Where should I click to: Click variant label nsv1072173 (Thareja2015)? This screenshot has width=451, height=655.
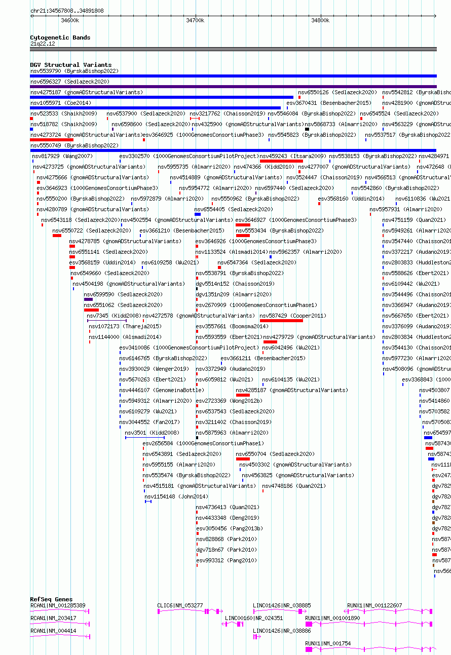[x=125, y=326]
